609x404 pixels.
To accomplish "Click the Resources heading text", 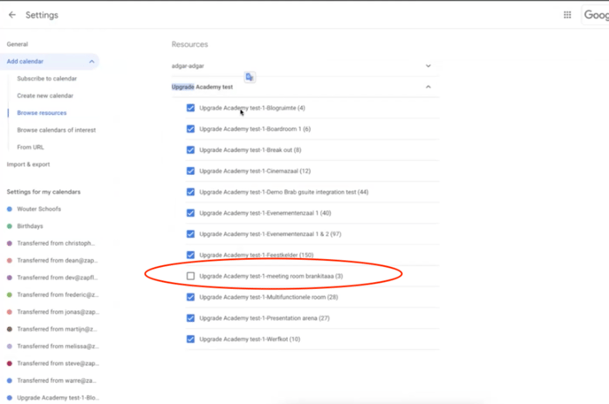I will 190,44.
